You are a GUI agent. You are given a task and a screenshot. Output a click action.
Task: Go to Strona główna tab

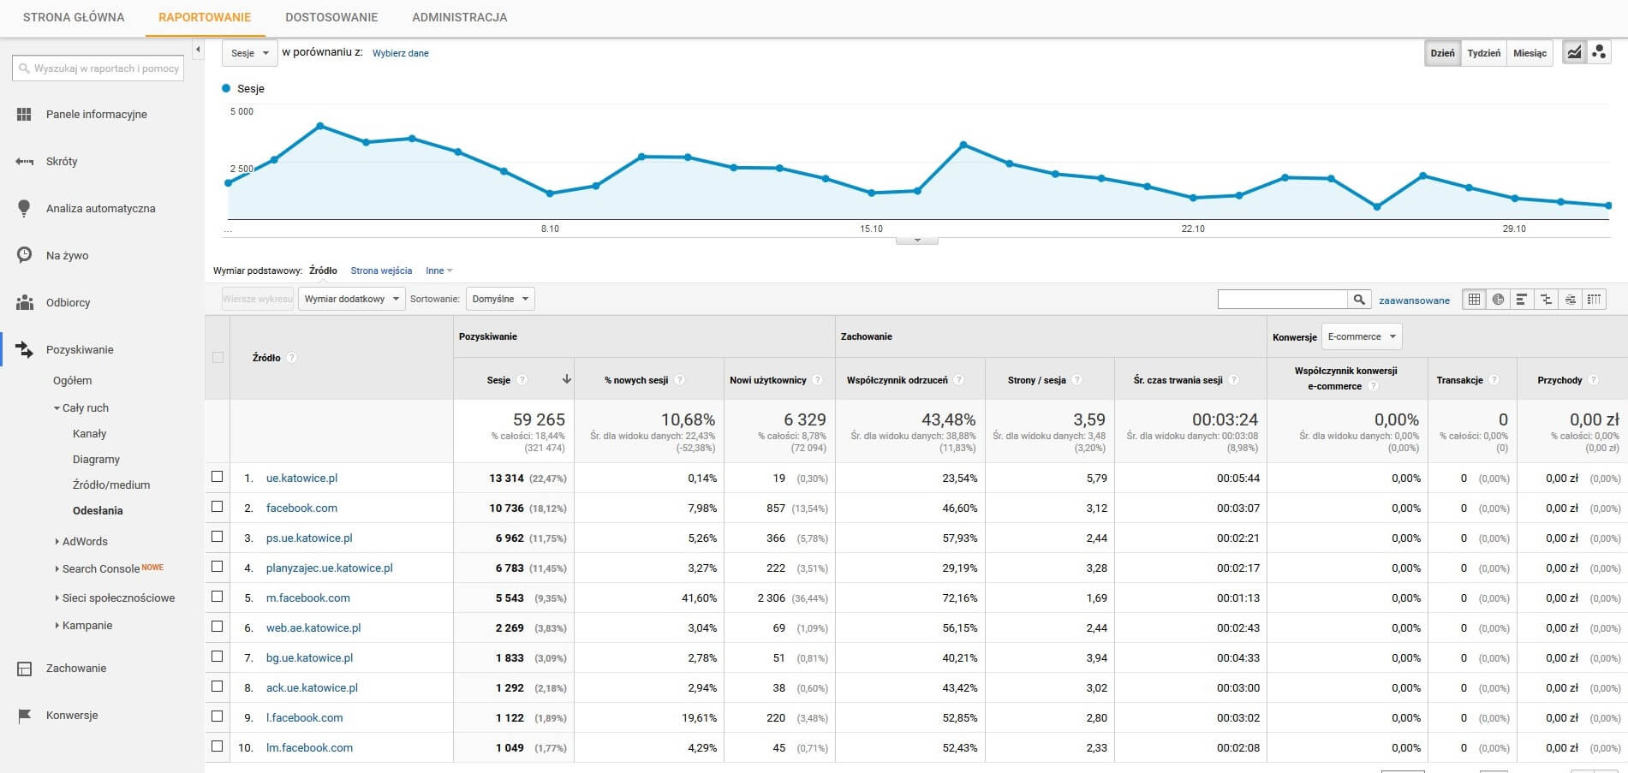(74, 17)
